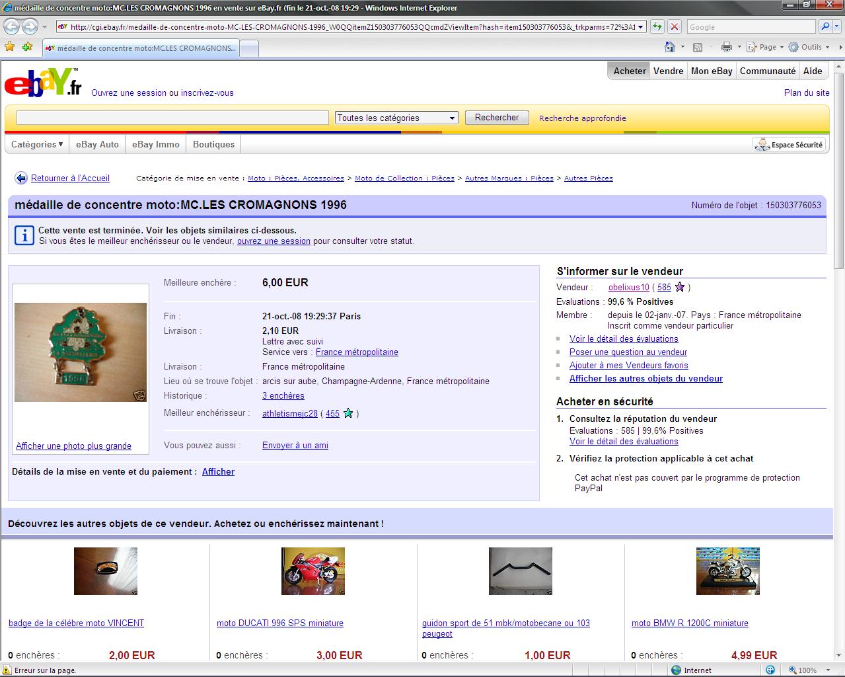Click the Plan du site link
This screenshot has width=845, height=677.
click(807, 93)
